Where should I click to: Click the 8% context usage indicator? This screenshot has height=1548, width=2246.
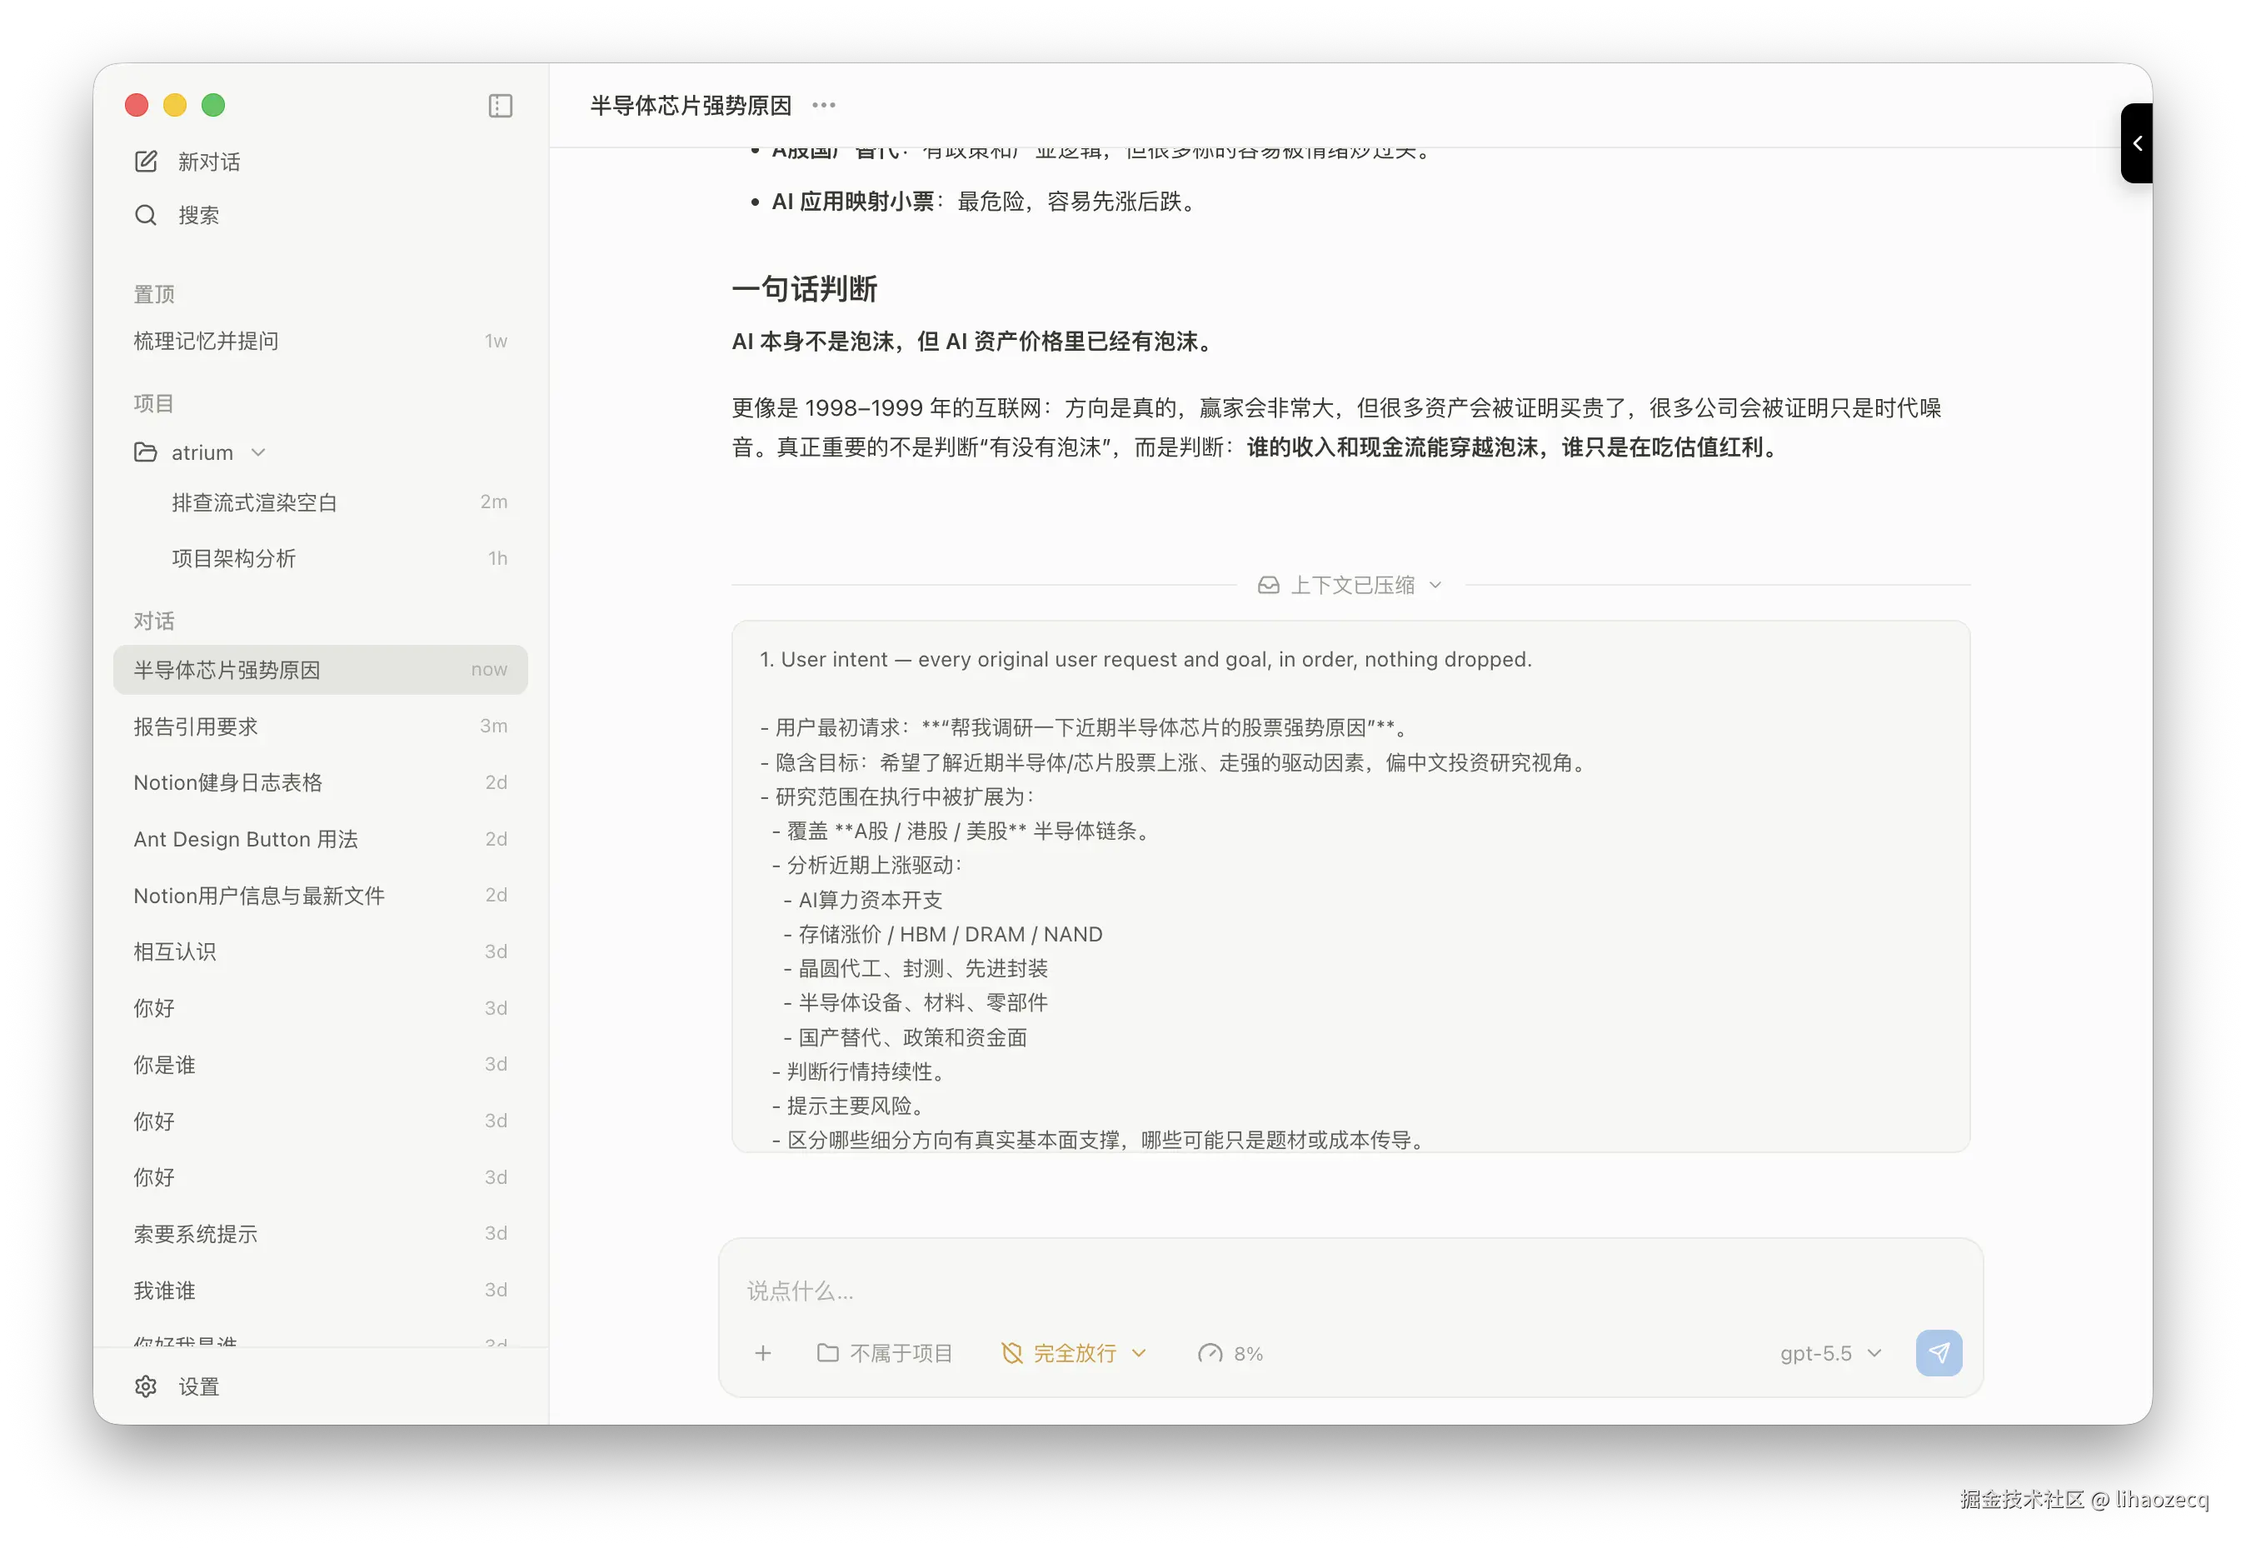(x=1230, y=1353)
